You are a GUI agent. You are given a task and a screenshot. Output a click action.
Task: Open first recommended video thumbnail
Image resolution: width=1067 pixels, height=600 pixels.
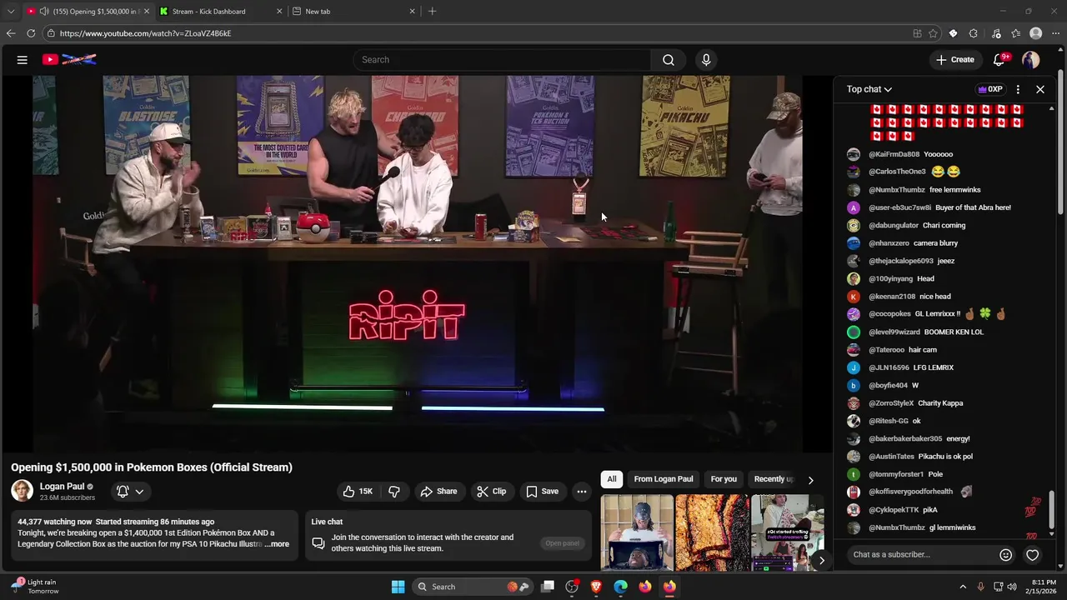[x=637, y=533]
